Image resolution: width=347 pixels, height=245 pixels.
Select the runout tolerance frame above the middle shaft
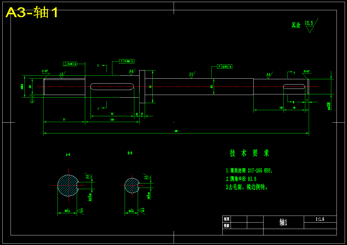point(225,66)
